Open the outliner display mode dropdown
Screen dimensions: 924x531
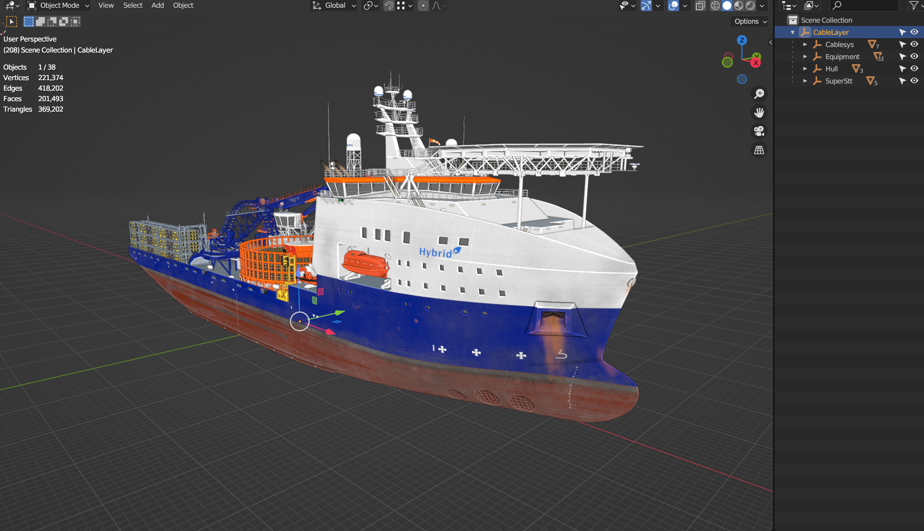[x=812, y=6]
